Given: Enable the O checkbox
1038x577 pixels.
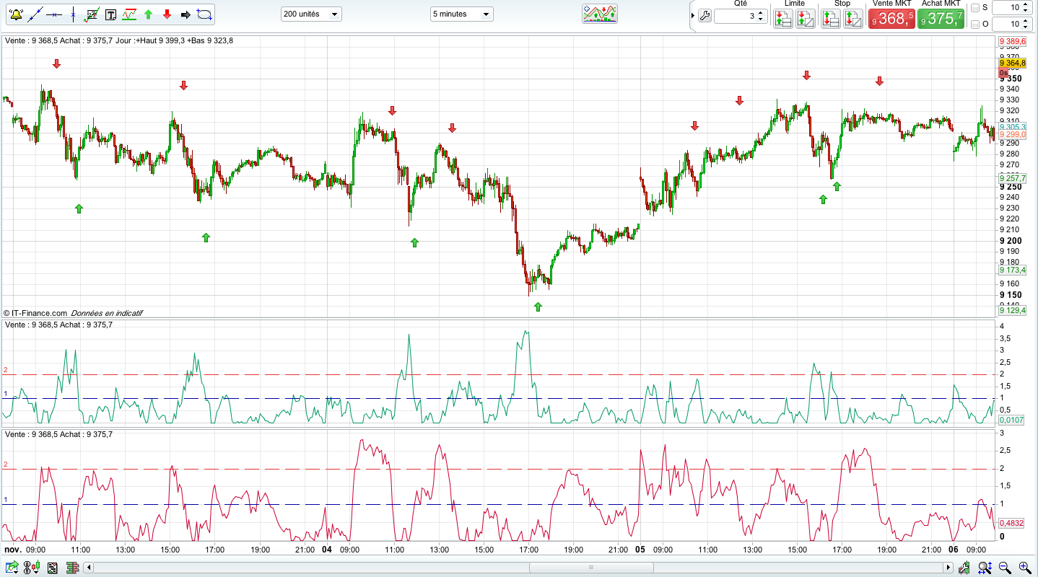Looking at the screenshot, I should tap(975, 25).
